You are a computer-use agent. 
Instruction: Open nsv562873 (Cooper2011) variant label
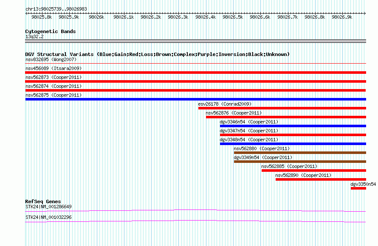point(54,77)
